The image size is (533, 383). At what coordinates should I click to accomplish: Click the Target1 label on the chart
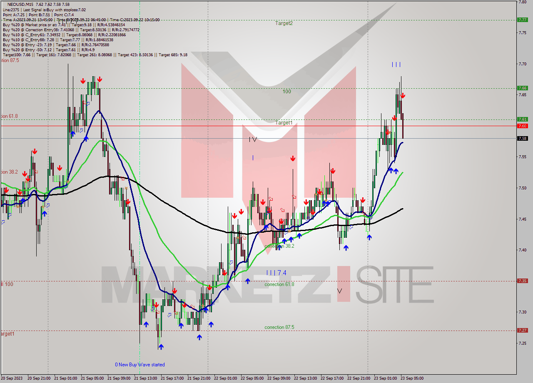pos(284,123)
